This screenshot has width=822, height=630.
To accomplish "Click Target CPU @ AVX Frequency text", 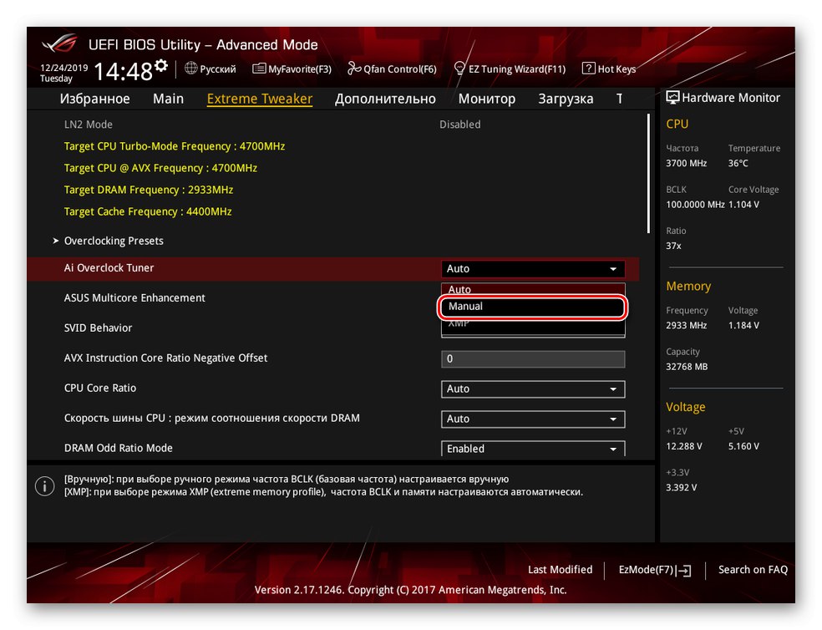I will [160, 169].
